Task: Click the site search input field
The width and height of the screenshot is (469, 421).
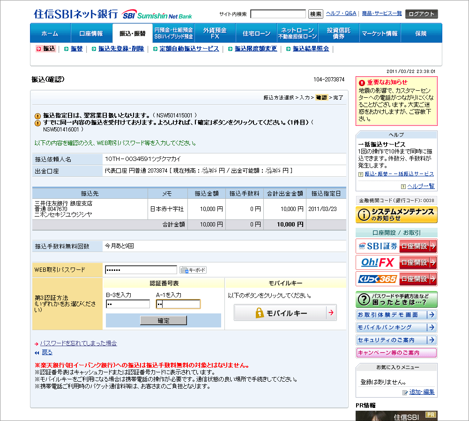Action: (278, 14)
